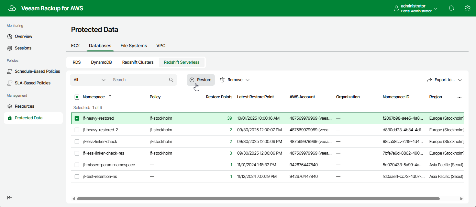The image size is (476, 207).
Task: Click the Remove trash can icon
Action: pyautogui.click(x=222, y=80)
